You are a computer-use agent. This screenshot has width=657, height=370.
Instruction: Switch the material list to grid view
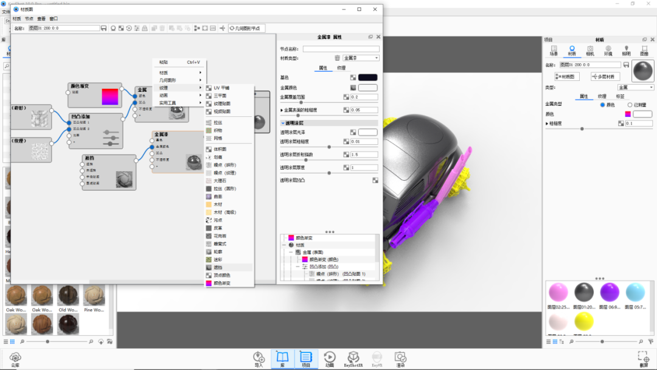pyautogui.click(x=555, y=342)
